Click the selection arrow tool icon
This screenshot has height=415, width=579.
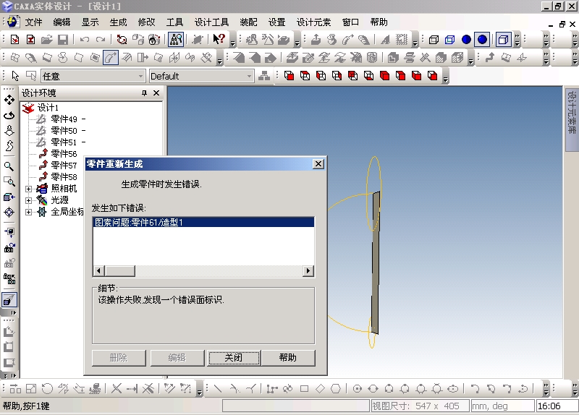[x=15, y=76]
